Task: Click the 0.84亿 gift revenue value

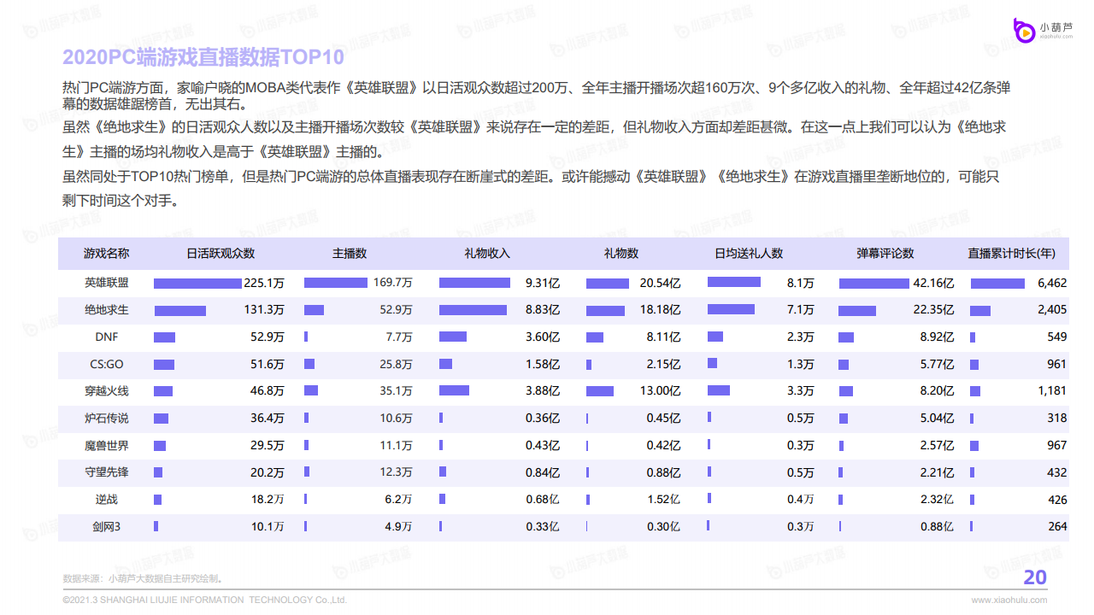Action: (543, 472)
